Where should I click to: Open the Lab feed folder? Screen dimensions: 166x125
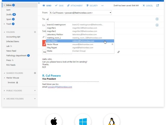pos(8,46)
